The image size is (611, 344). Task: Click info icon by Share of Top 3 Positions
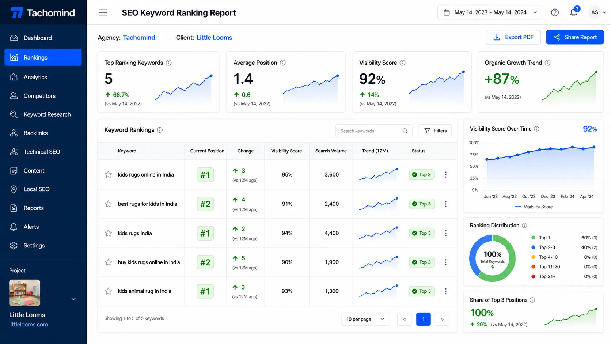click(532, 300)
